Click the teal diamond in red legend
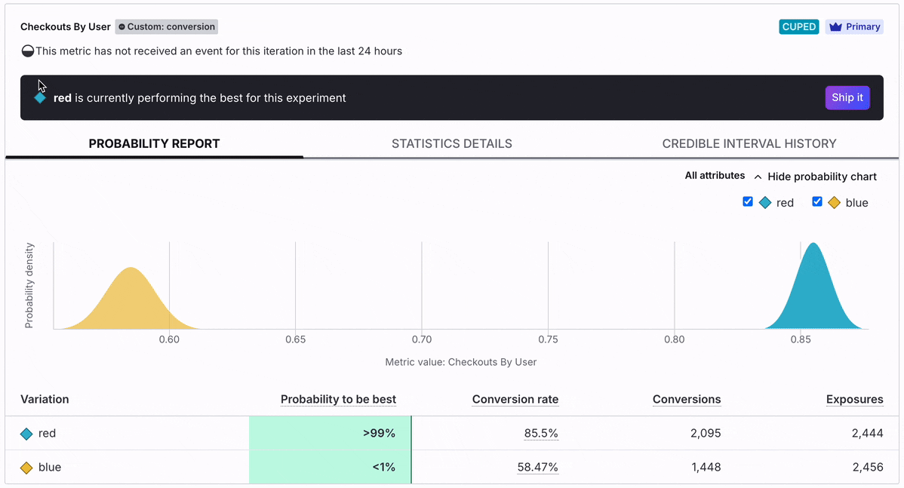Image resolution: width=904 pixels, height=488 pixels. 765,203
